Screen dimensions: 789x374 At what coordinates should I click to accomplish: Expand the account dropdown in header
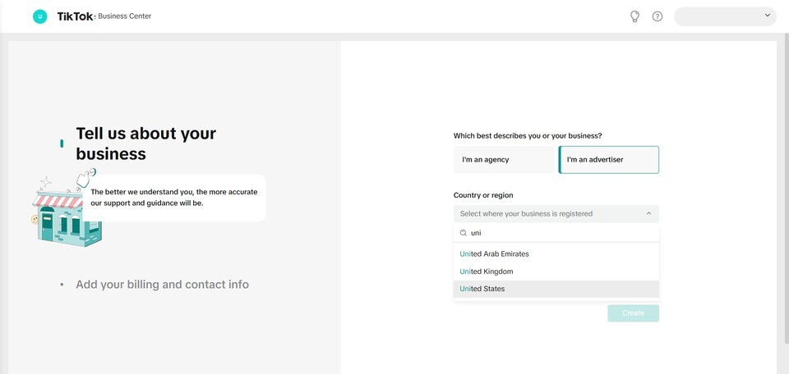coord(725,16)
